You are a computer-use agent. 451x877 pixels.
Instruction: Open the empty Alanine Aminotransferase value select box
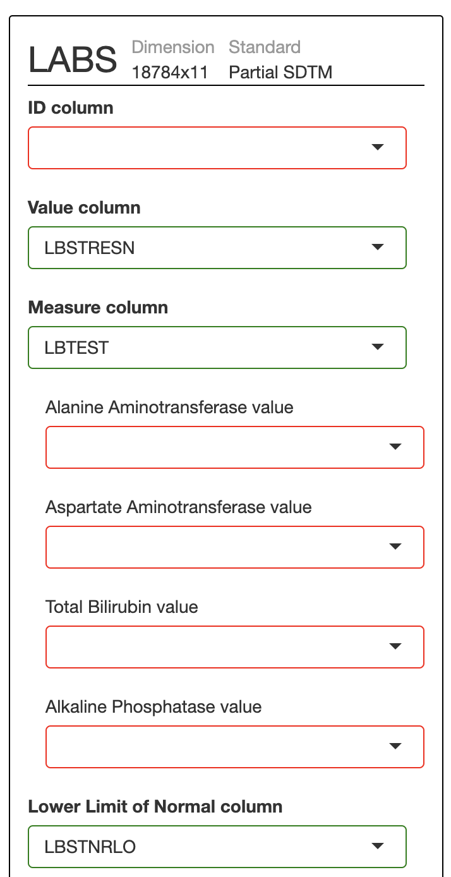click(x=235, y=447)
